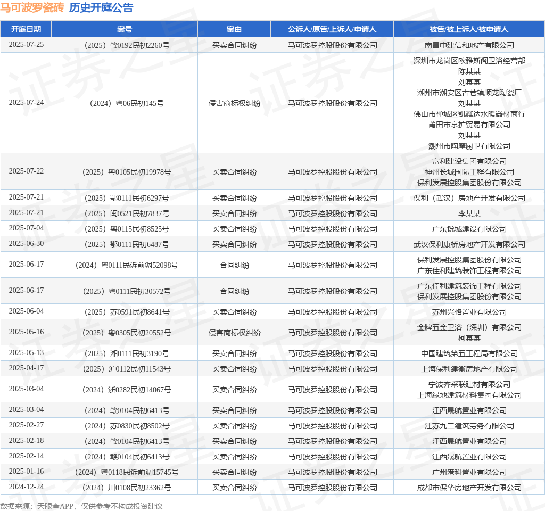Click defendant 潮州市陶摩厨卫有限公司

pyautogui.click(x=469, y=146)
